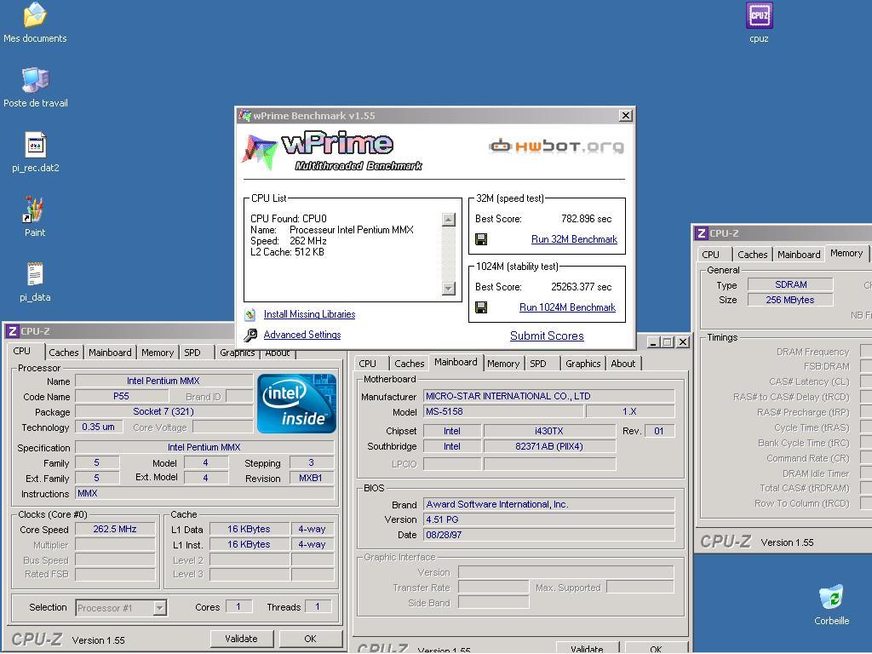Click the Intel inside logo
The width and height of the screenshot is (872, 654).
[x=297, y=404]
